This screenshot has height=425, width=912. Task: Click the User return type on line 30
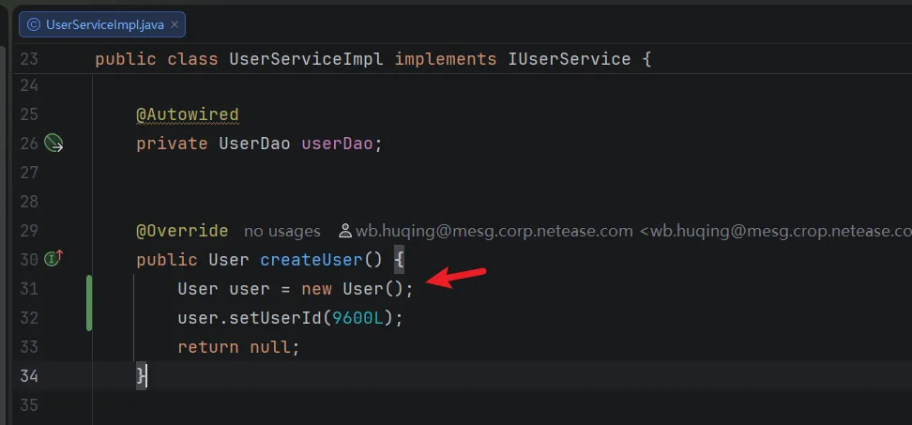pos(229,259)
